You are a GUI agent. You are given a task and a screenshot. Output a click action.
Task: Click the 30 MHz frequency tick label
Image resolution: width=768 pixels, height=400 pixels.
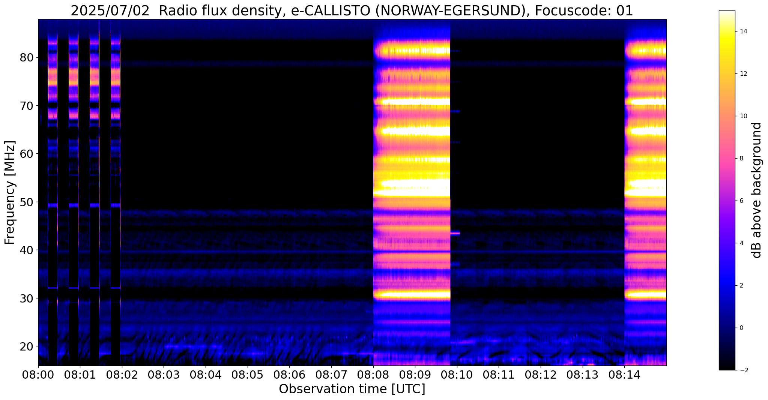27,298
